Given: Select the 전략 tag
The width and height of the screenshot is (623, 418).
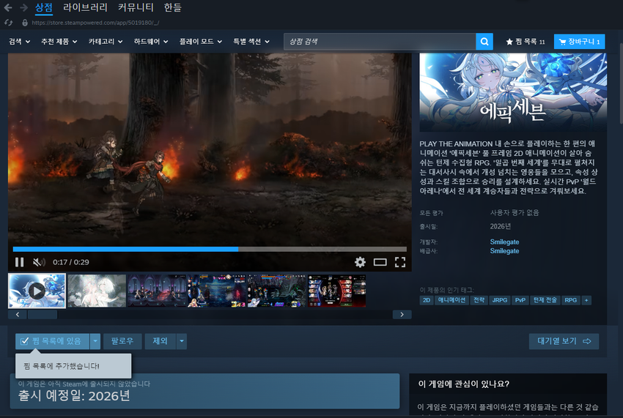Looking at the screenshot, I should coord(479,300).
